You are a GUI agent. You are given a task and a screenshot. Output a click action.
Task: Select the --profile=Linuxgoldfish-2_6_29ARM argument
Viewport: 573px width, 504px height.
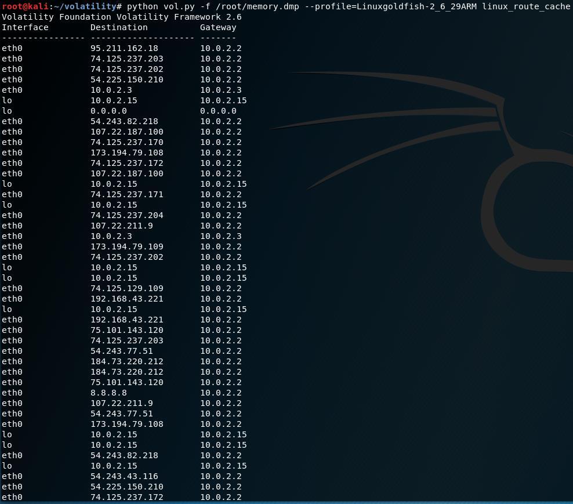[391, 6]
